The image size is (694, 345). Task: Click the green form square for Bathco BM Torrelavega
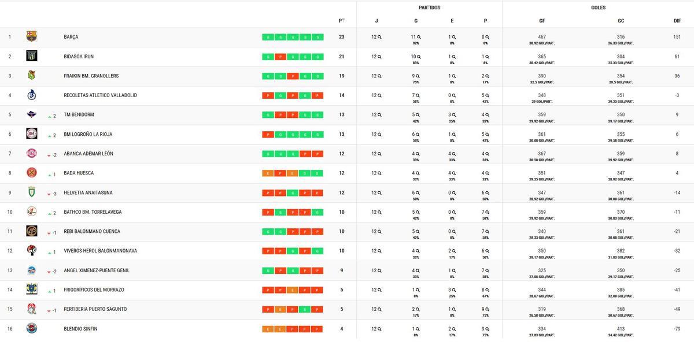pos(279,212)
